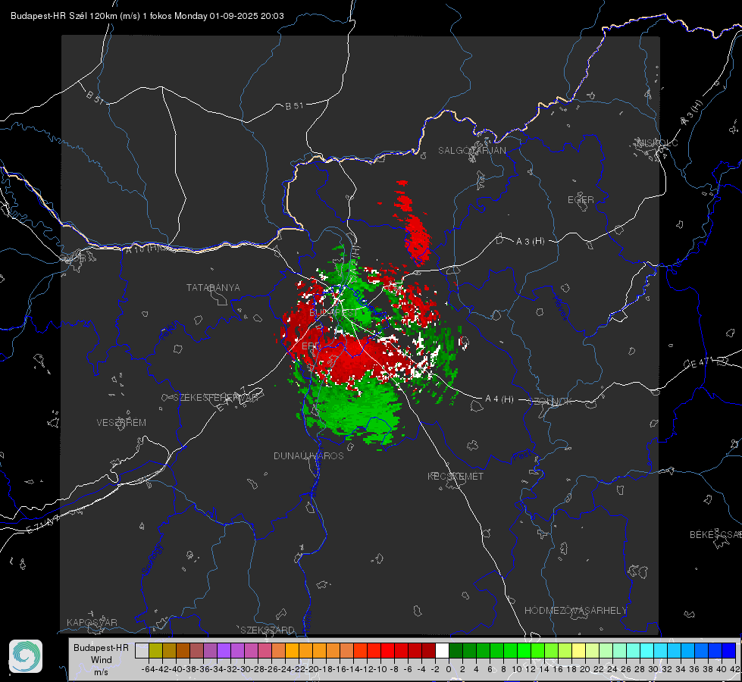Click the DUNAÚJVÁROS city label

pos(308,455)
